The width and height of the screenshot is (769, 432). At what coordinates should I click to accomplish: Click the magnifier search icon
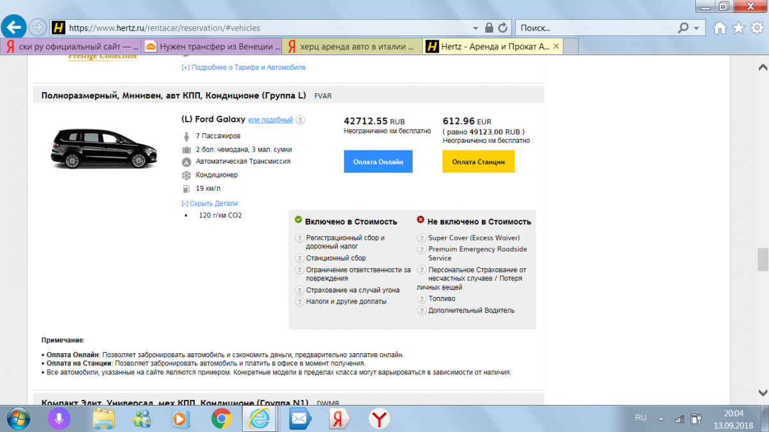coord(684,28)
